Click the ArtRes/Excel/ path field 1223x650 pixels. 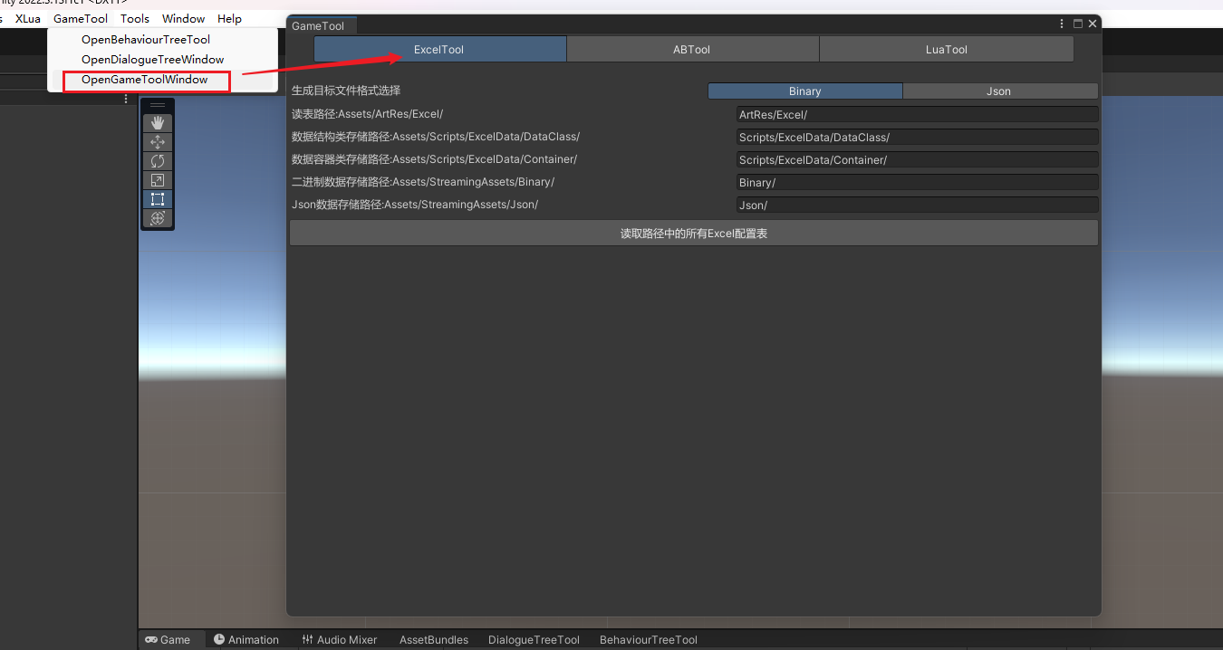tap(917, 114)
